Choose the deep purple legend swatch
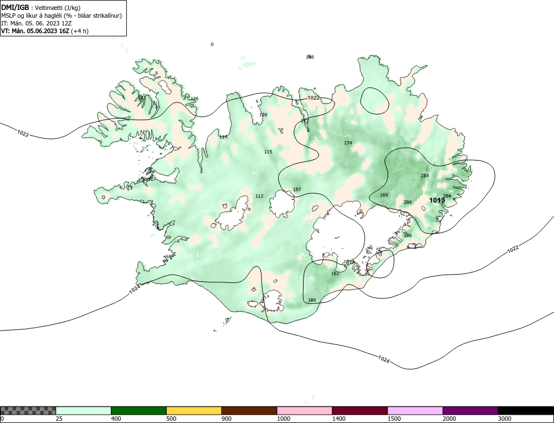The image size is (554, 423). point(470,410)
